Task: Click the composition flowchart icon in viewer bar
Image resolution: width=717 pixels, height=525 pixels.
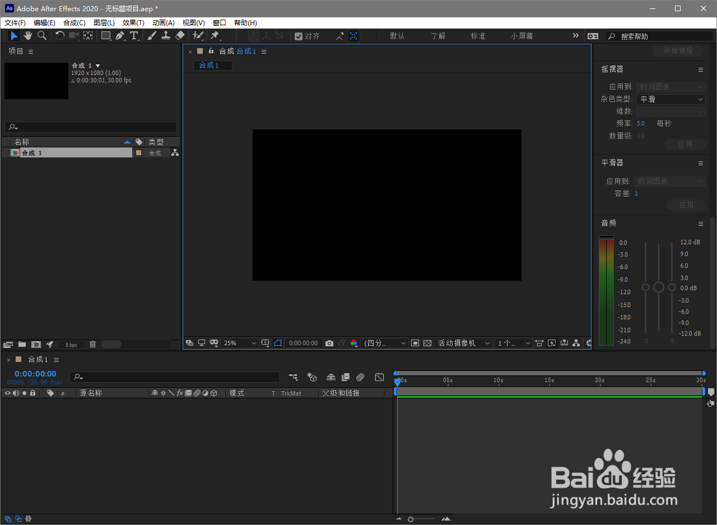Action: 576,343
